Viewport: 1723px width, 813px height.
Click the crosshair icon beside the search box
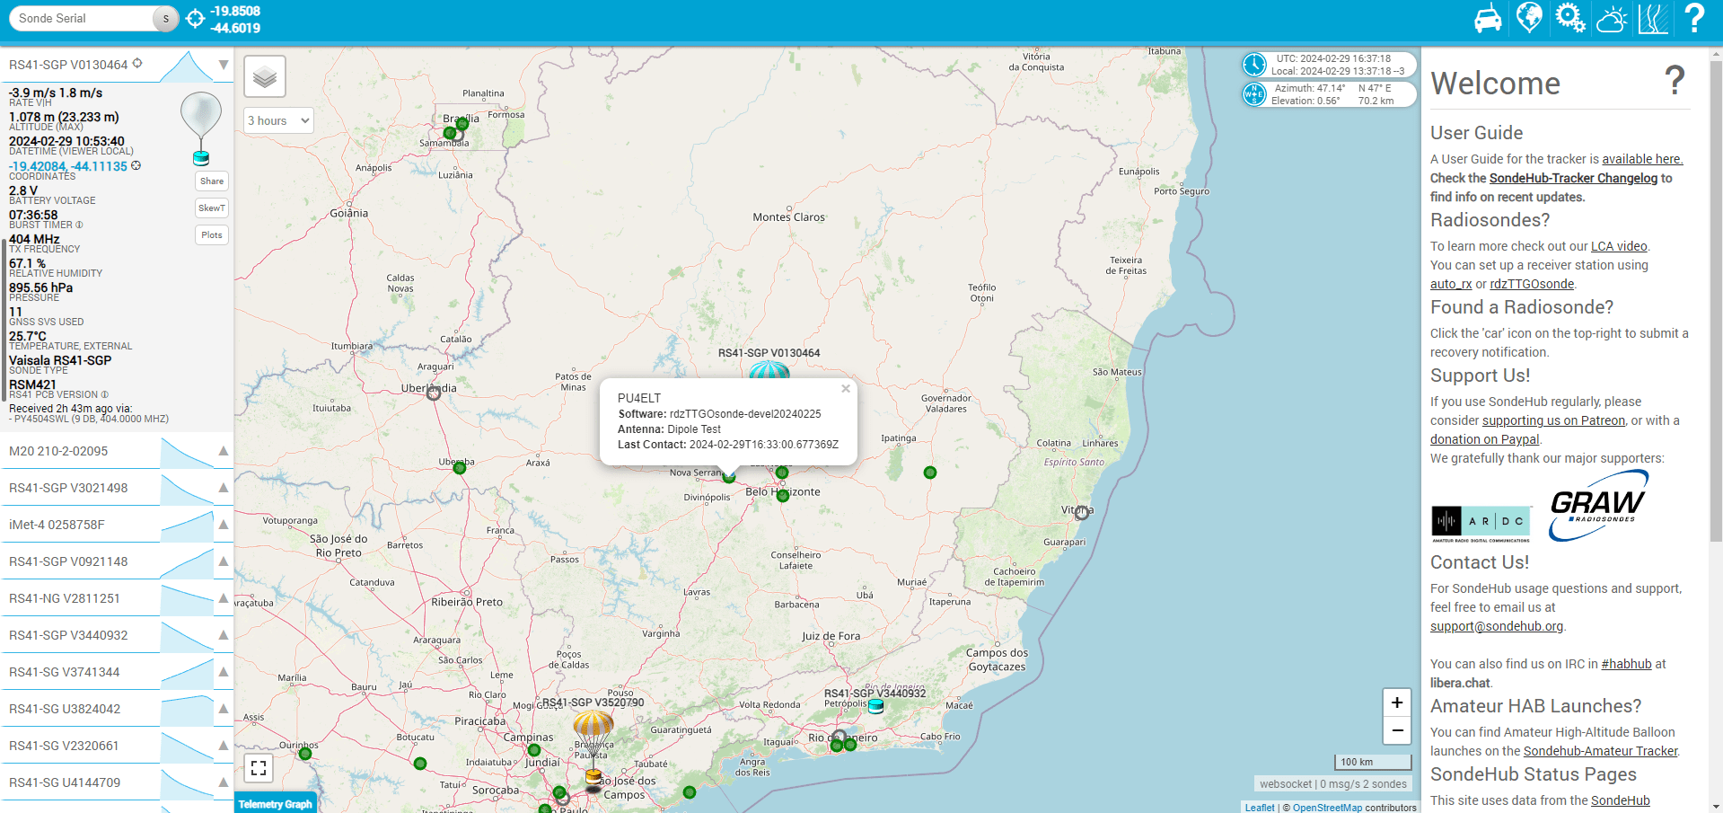pyautogui.click(x=196, y=19)
